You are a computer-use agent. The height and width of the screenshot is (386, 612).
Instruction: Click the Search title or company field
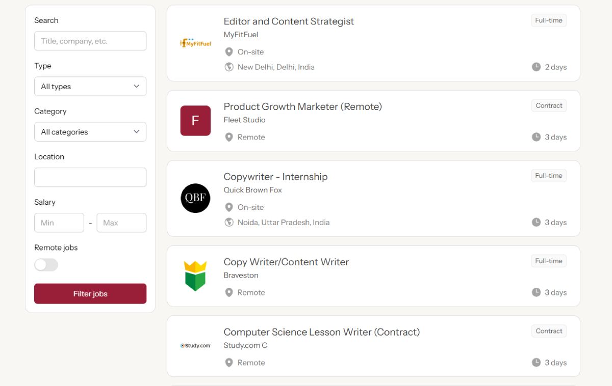point(90,41)
